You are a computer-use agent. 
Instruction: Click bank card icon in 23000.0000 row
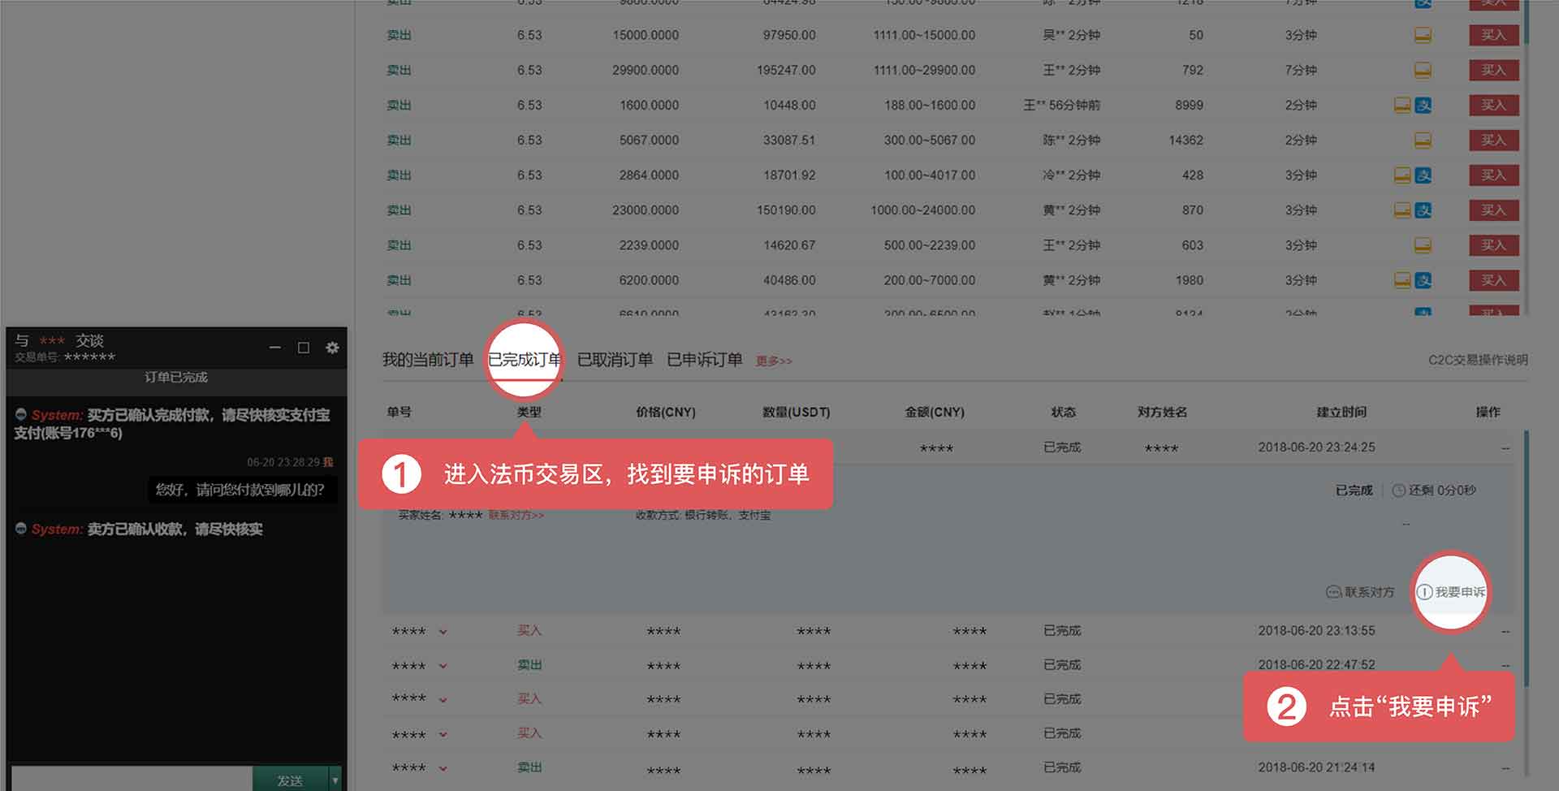tap(1402, 210)
